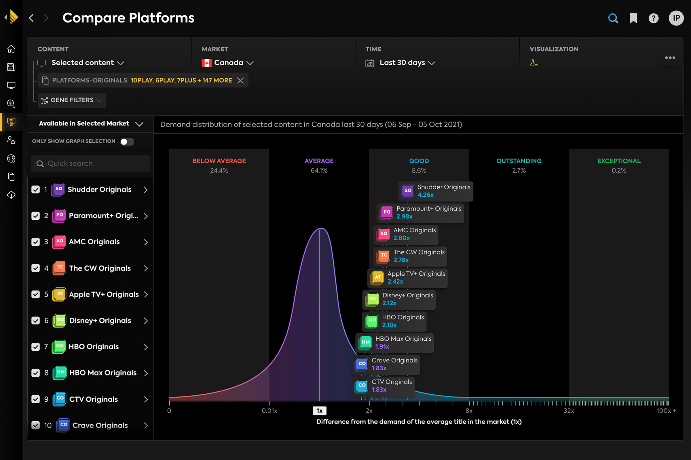Screen dimensions: 691x460
Task: Open the IP user profile avatar
Action: [676, 18]
